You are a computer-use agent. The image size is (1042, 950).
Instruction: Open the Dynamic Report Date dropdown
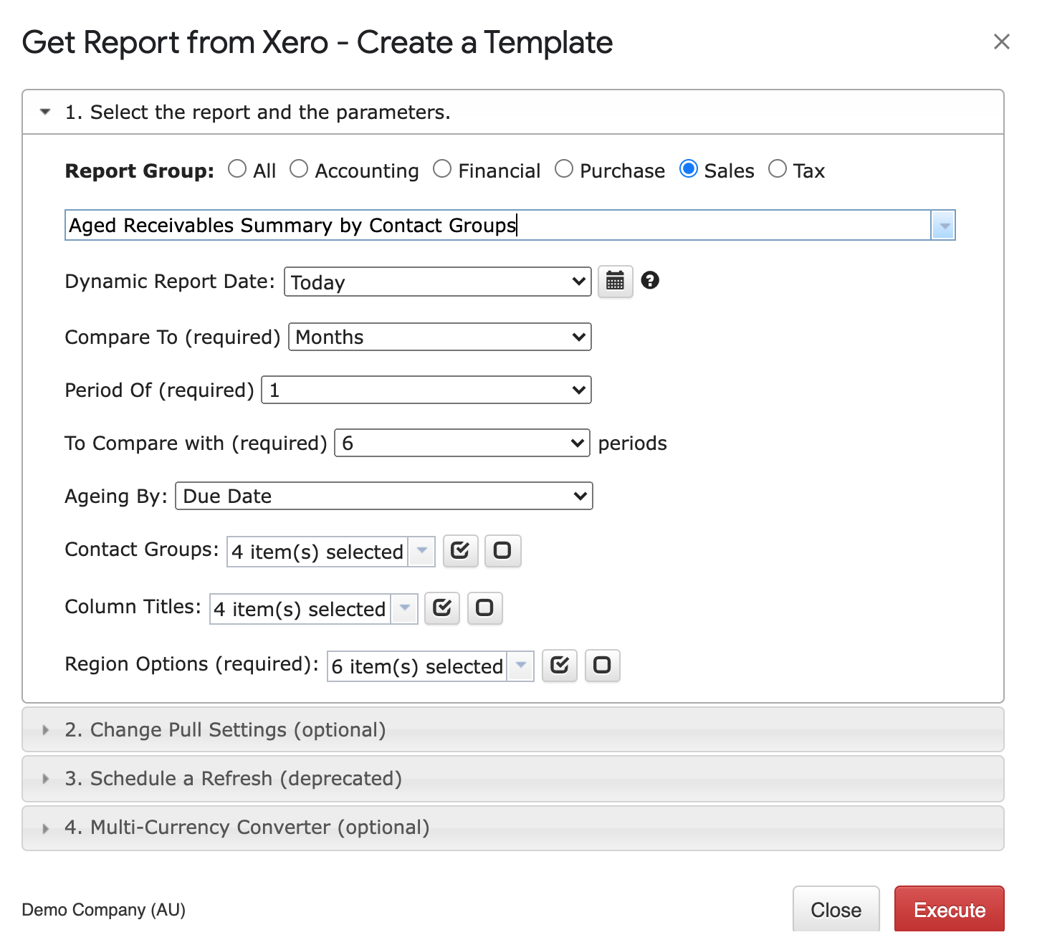point(438,282)
